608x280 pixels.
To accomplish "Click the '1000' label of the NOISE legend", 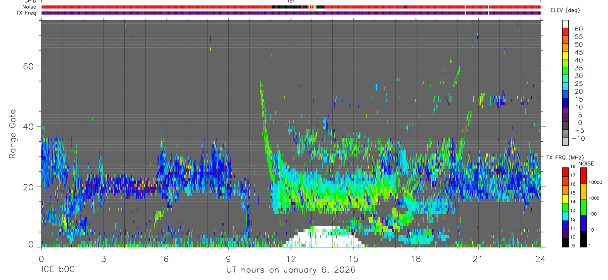I will tap(594, 199).
